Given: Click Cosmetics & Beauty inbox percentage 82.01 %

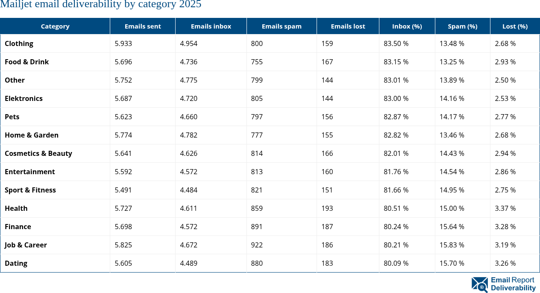Looking at the screenshot, I should pos(396,153).
